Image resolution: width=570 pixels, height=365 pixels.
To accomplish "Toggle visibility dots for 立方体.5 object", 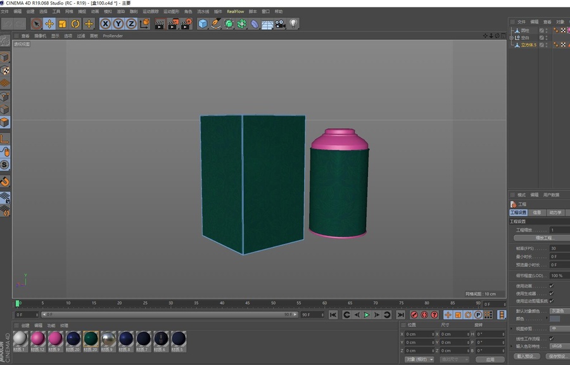I will 547,45.
